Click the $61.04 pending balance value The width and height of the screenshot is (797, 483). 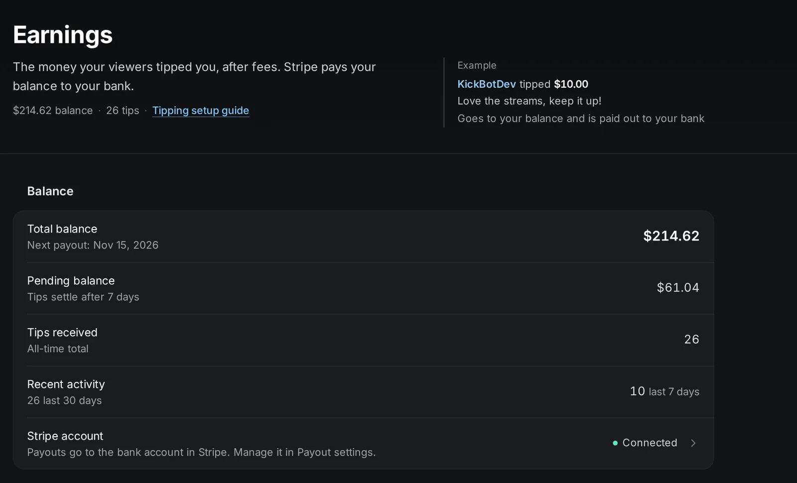click(x=678, y=287)
